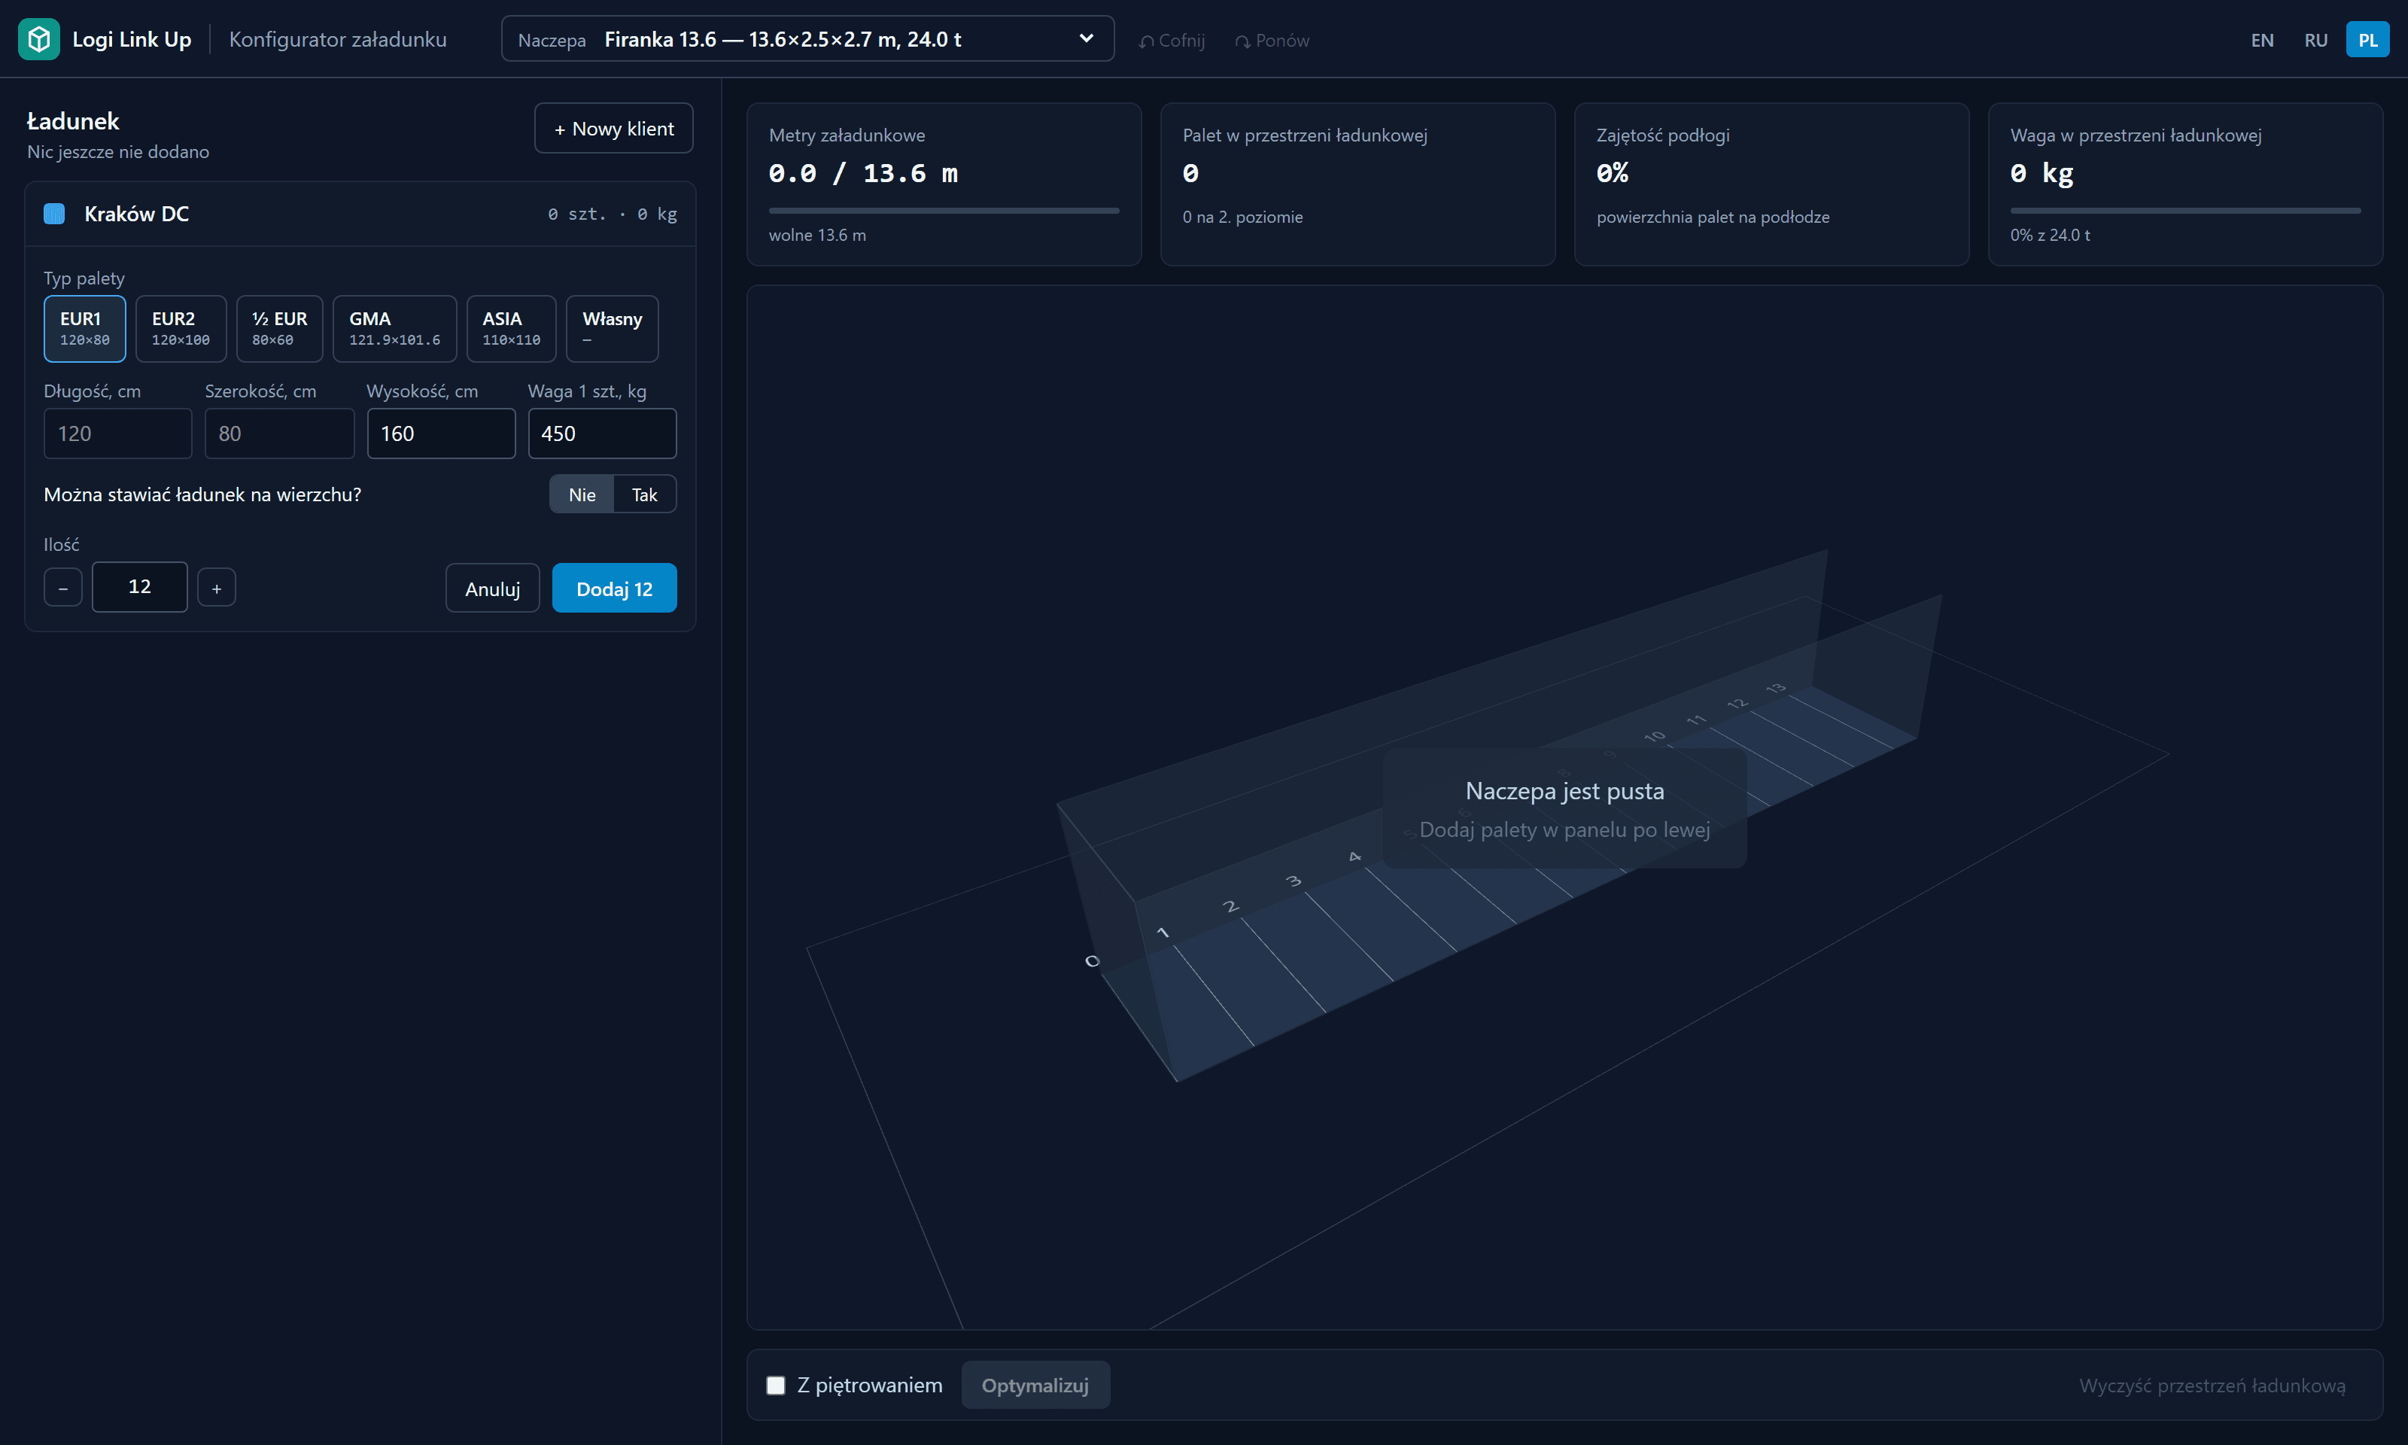
Task: Switch language to EN
Action: click(2262, 40)
